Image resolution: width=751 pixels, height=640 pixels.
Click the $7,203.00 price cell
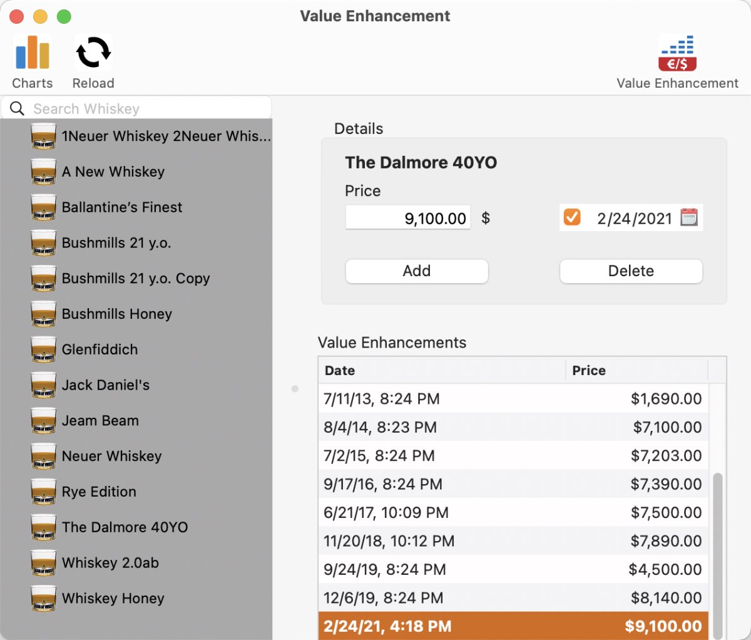click(666, 455)
